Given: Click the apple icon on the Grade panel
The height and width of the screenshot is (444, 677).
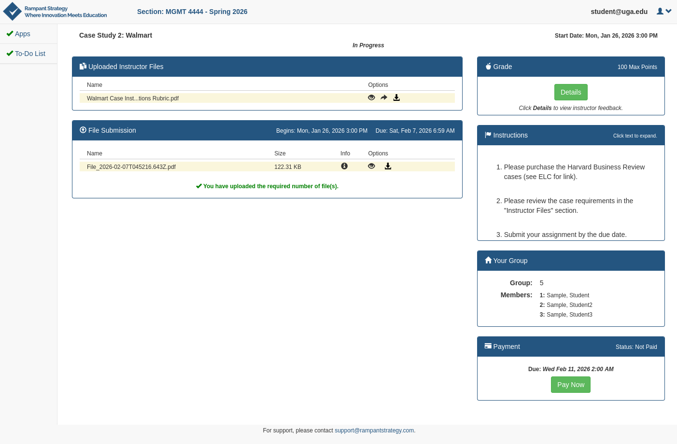Looking at the screenshot, I should pyautogui.click(x=488, y=67).
